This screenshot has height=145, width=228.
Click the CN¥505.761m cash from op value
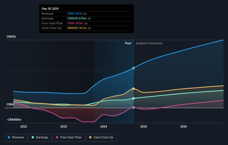click(x=77, y=28)
